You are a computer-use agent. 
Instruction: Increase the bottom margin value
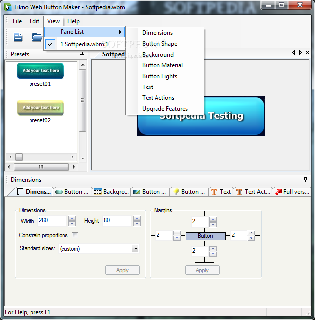click(x=213, y=249)
